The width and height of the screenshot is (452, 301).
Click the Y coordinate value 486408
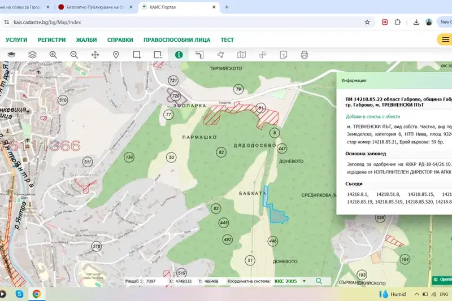[x=211, y=281]
